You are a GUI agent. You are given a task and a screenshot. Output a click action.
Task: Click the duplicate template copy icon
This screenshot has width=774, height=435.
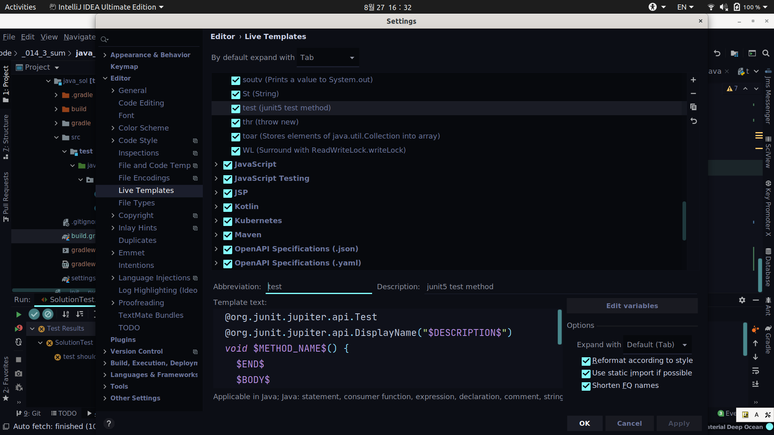pos(693,107)
